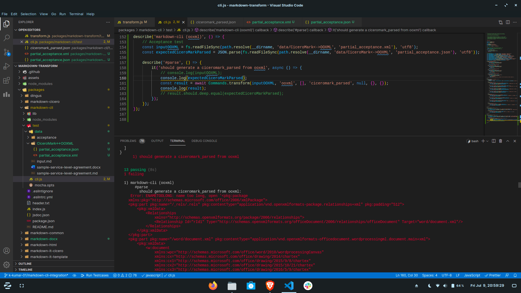Image resolution: width=521 pixels, height=293 pixels.
Task: Switch to the Debug Console tab
Action: 204,141
